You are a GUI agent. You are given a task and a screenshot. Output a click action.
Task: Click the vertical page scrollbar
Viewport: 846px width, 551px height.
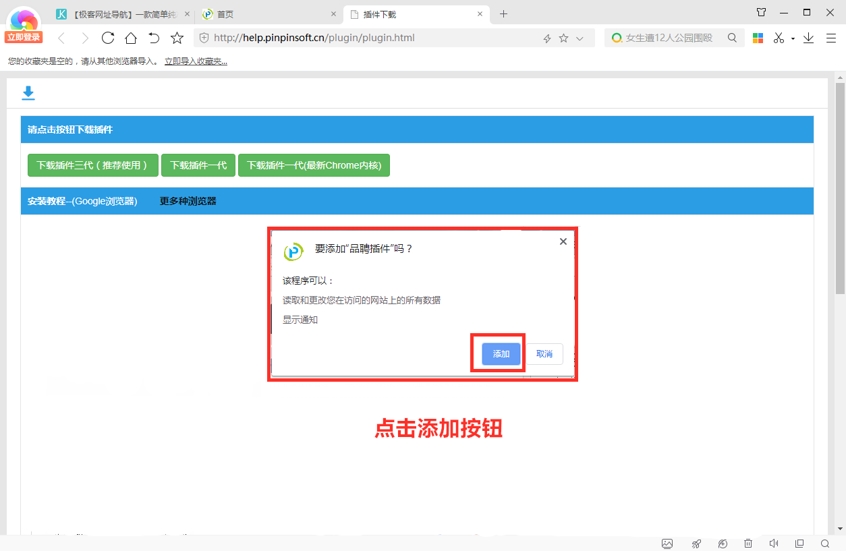(840, 189)
